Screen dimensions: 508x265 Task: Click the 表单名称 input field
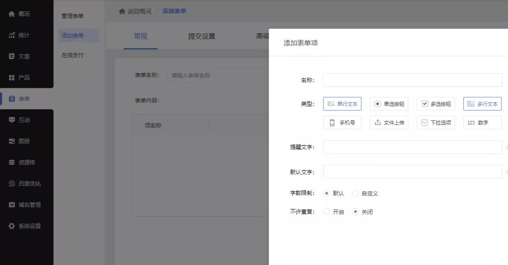218,75
